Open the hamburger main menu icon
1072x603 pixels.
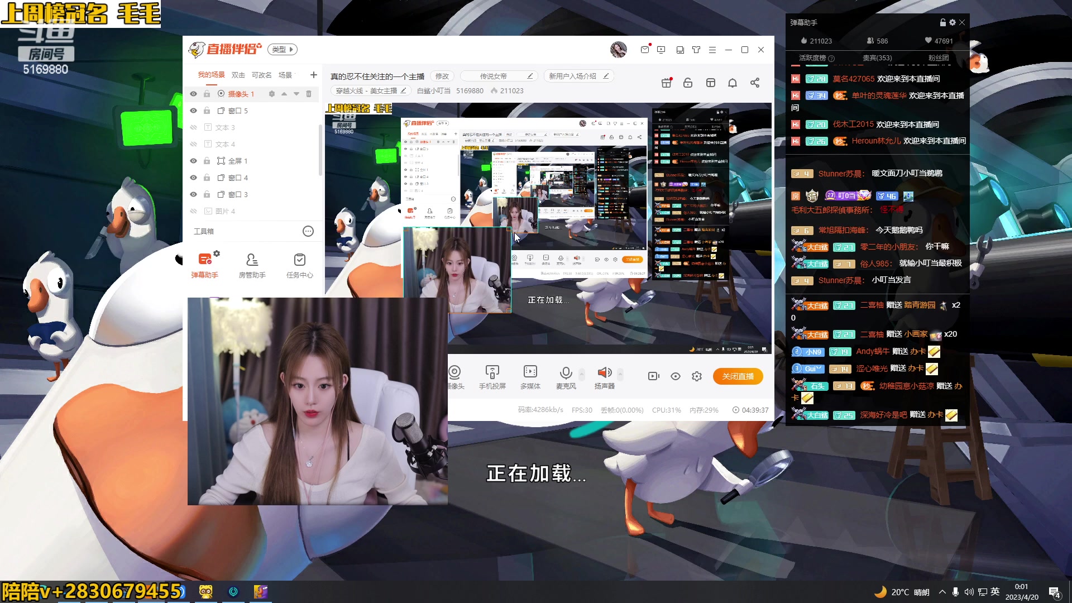pos(712,50)
